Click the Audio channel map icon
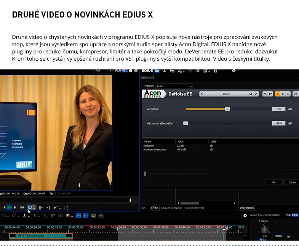 click(x=60, y=215)
